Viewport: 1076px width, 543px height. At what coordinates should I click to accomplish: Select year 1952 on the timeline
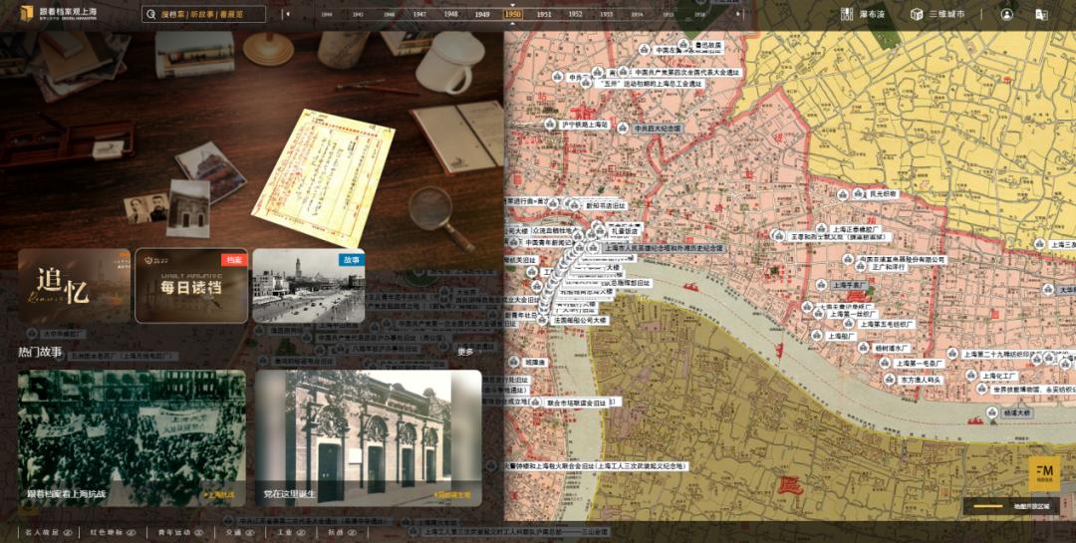[575, 15]
